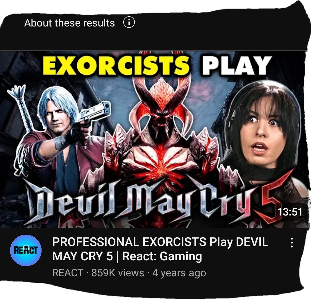The width and height of the screenshot is (311, 299).
Task: Click the React: Gaming part of the title
Action: point(162,256)
